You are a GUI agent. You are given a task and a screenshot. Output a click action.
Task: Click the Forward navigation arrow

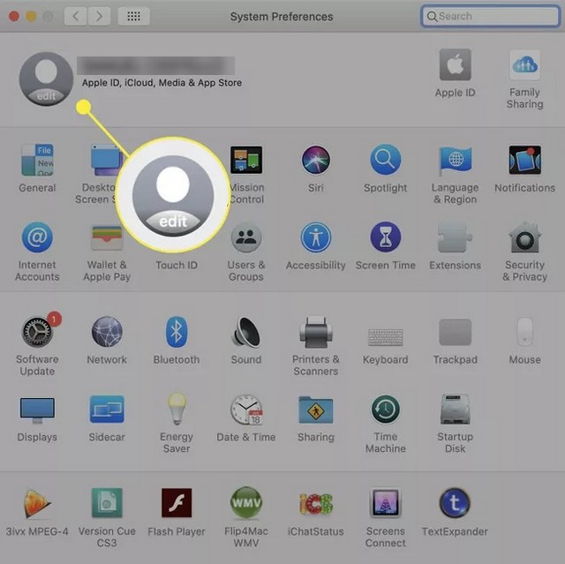click(100, 16)
